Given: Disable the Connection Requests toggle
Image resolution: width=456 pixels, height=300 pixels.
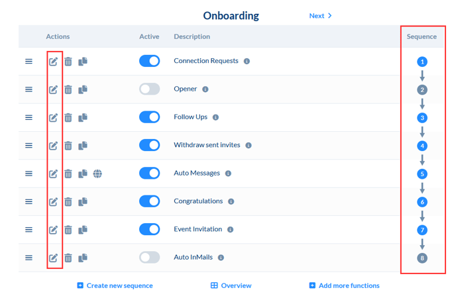Looking at the screenshot, I should [x=150, y=61].
